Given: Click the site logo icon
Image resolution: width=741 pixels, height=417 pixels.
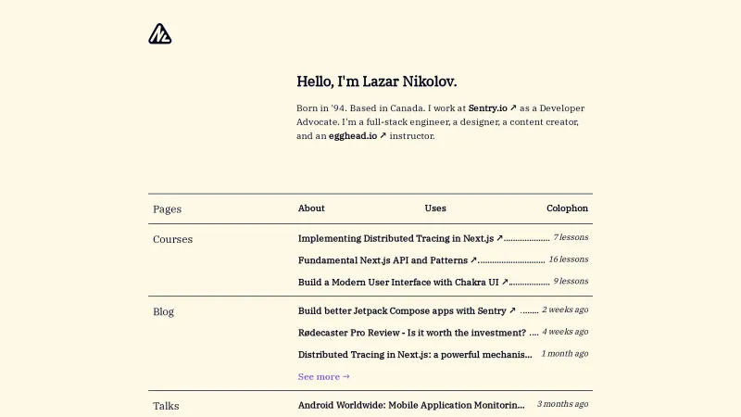Looking at the screenshot, I should [160, 34].
